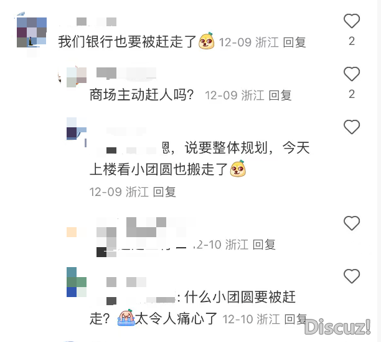Tap the emoji after 小团圆也搬走了
381x342 pixels.
[x=238, y=169]
